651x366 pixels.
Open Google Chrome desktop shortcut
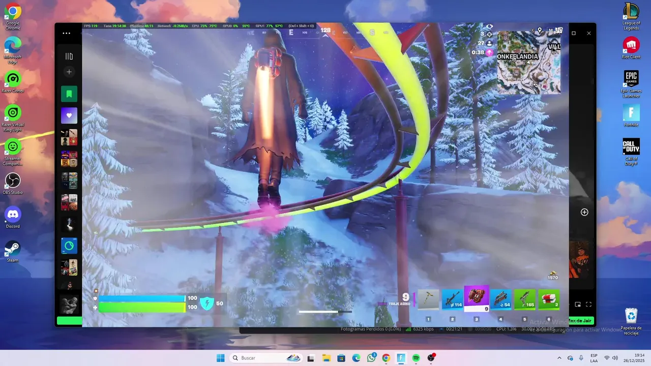13,16
